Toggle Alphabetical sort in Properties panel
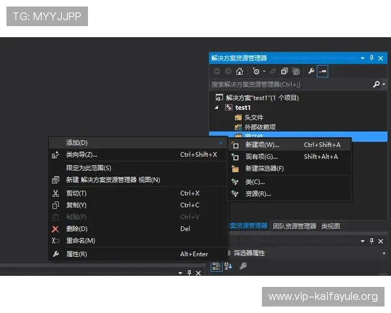This screenshot has width=391, height=313. coord(228,266)
